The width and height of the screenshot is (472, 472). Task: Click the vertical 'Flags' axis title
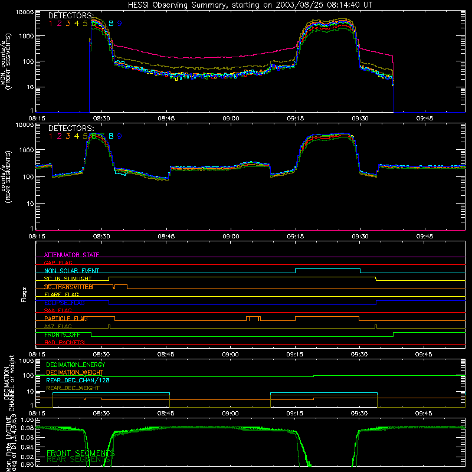[24, 294]
